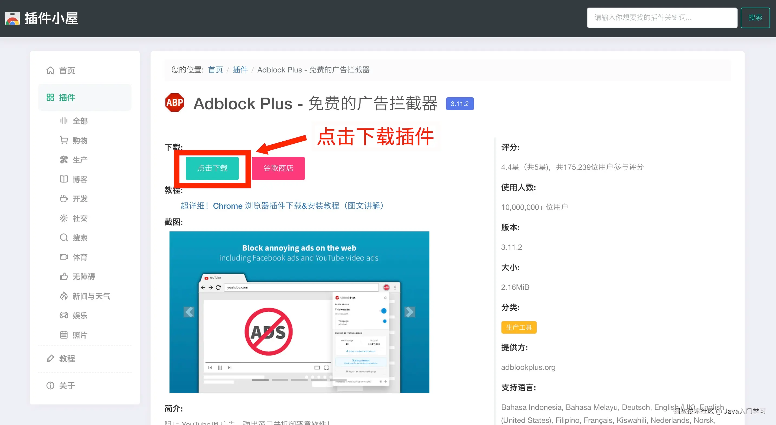The height and width of the screenshot is (425, 776).
Task: Focus the plugin keyword search field
Action: point(661,18)
